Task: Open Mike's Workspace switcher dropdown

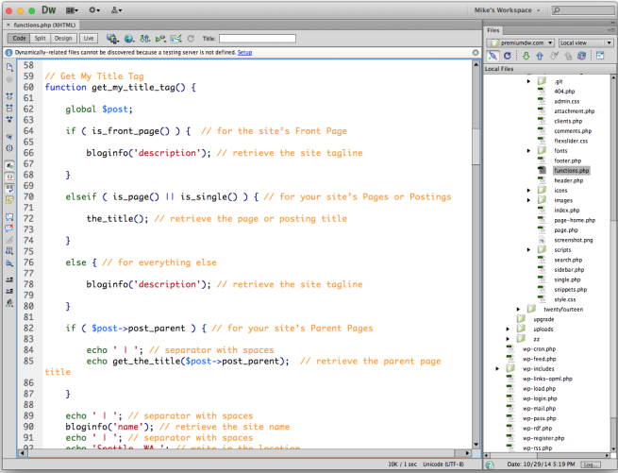Action: pyautogui.click(x=507, y=10)
